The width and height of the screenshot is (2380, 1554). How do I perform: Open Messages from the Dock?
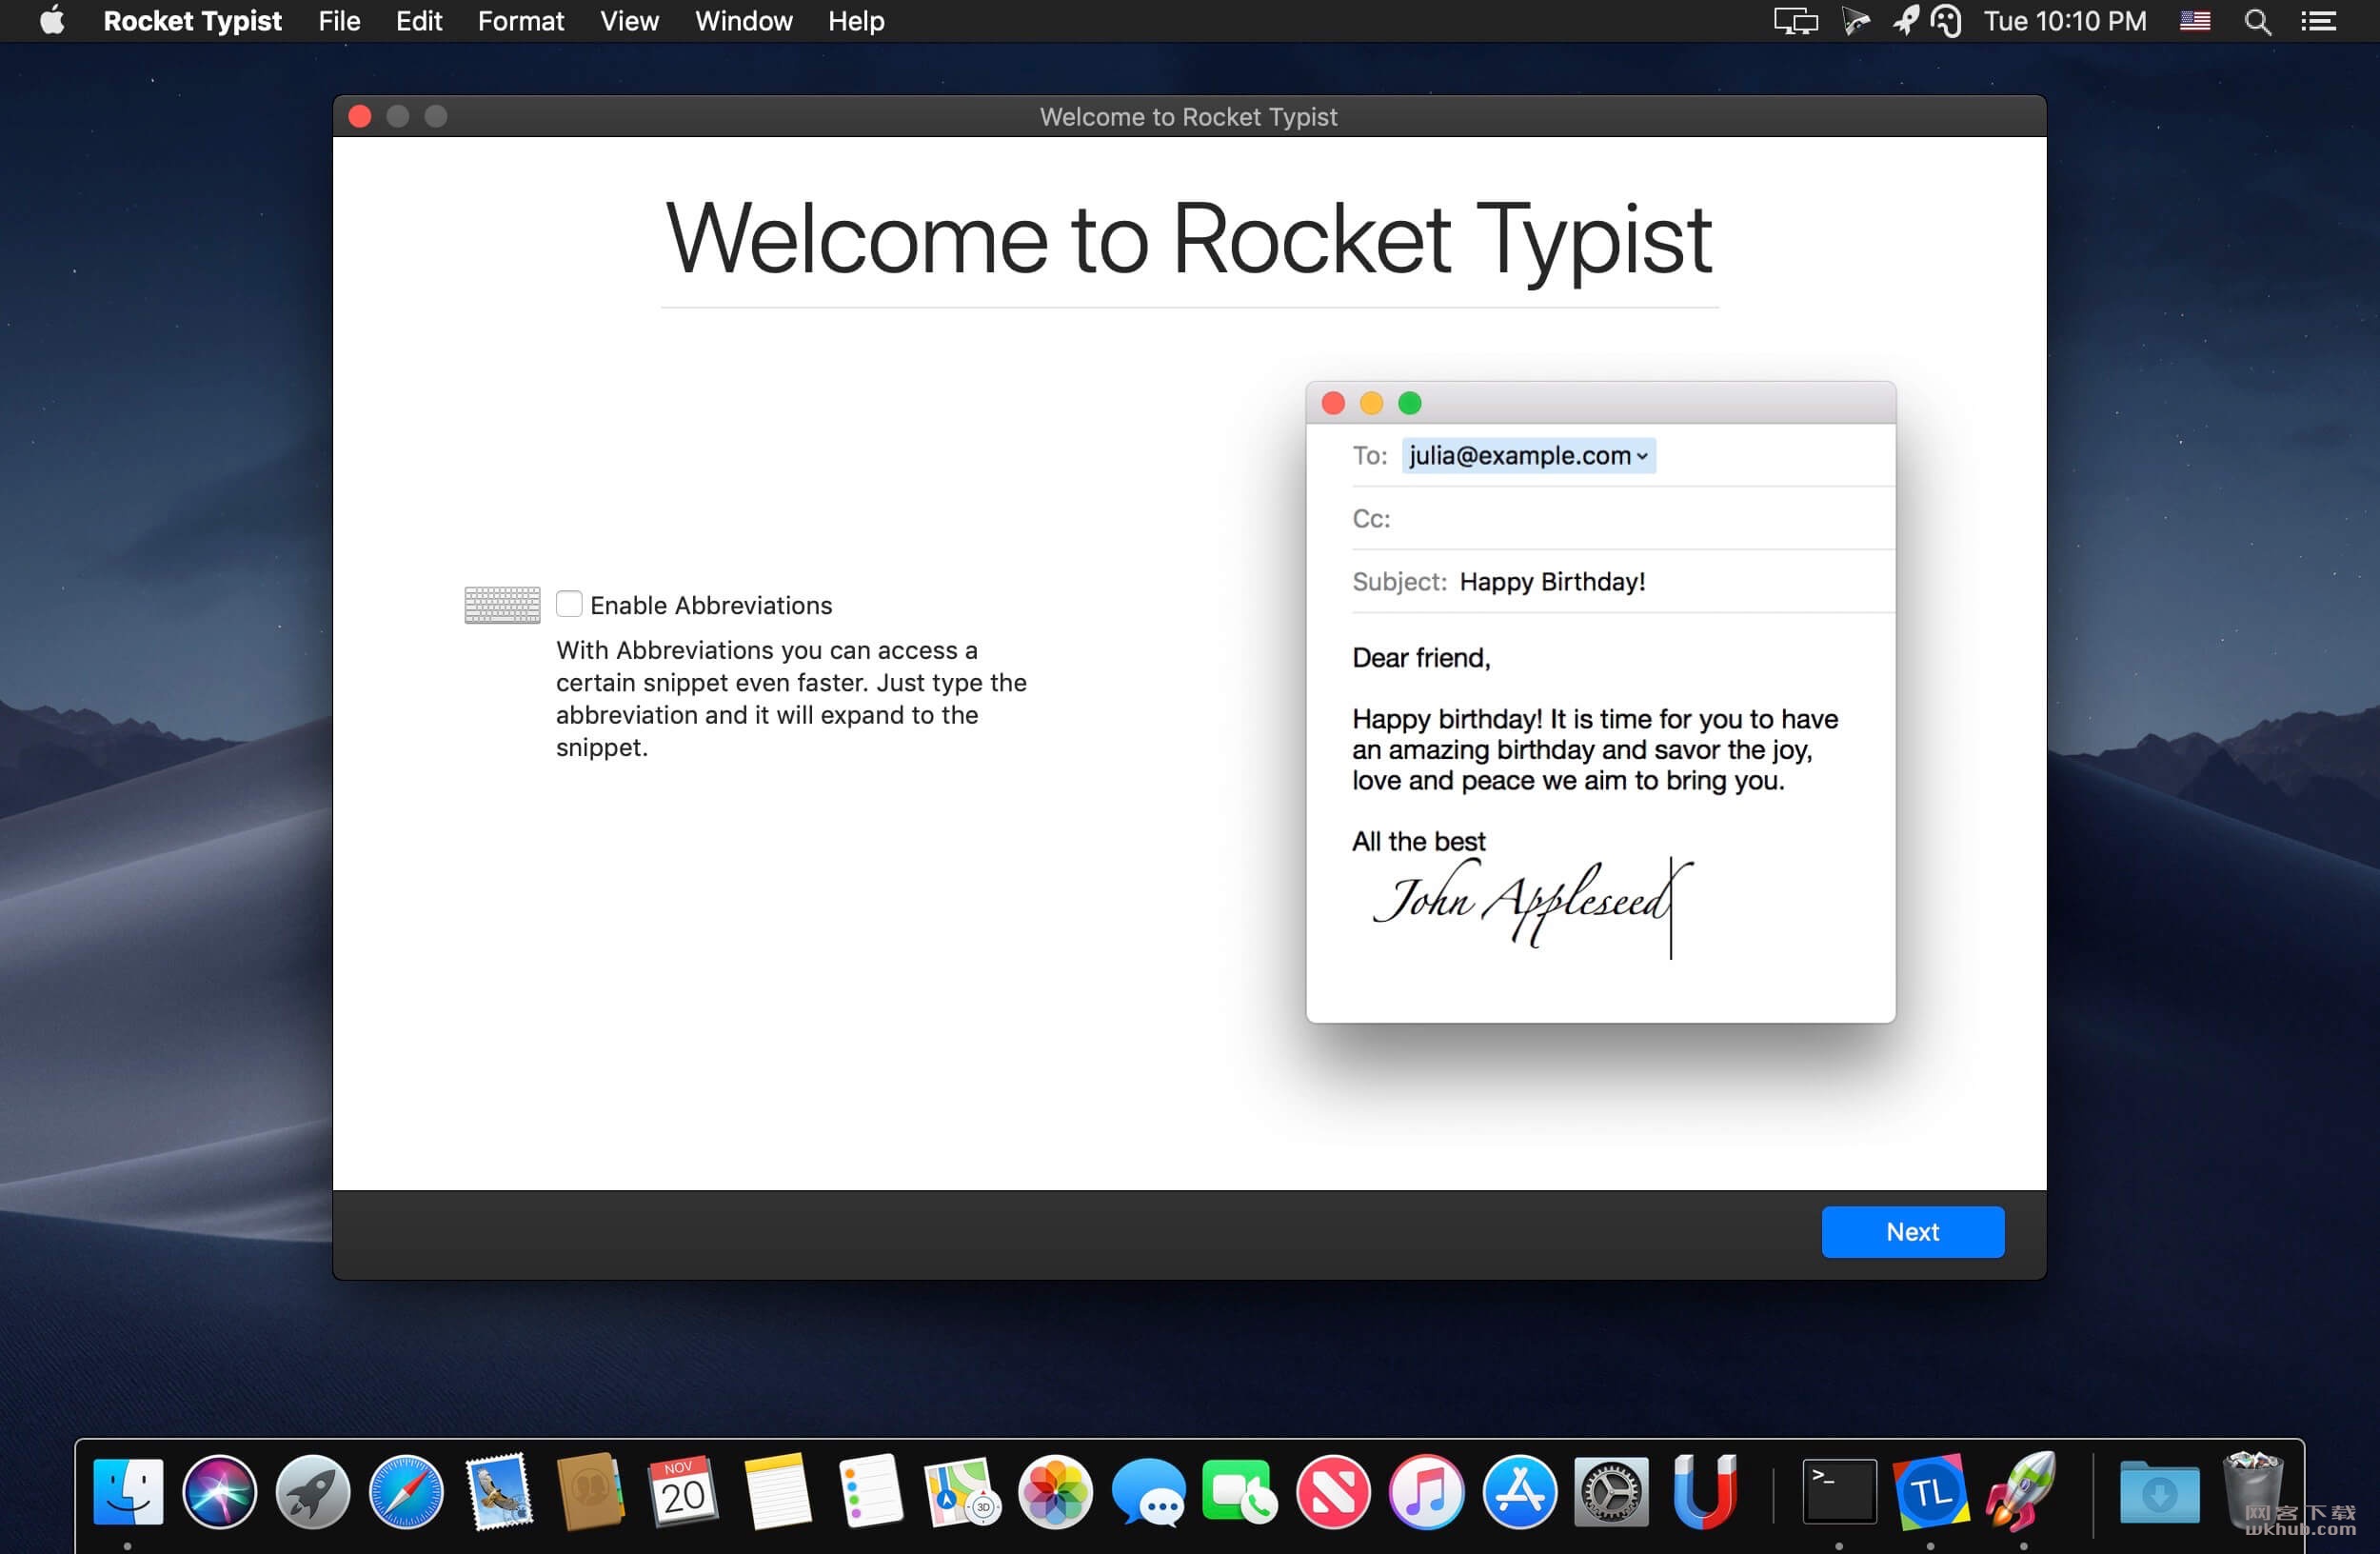point(1148,1492)
